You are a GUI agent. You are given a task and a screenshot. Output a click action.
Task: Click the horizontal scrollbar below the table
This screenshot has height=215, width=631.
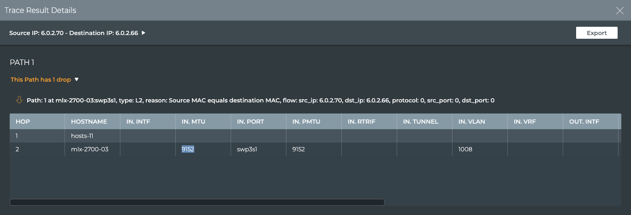pos(197,202)
